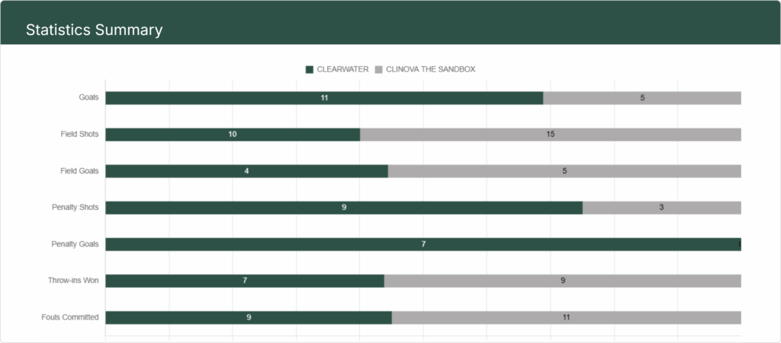Click the Clinova Field Shots bar showing 15
The image size is (781, 343).
coord(550,135)
